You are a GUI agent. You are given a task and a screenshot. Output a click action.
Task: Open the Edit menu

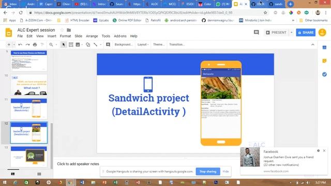tap(29, 36)
